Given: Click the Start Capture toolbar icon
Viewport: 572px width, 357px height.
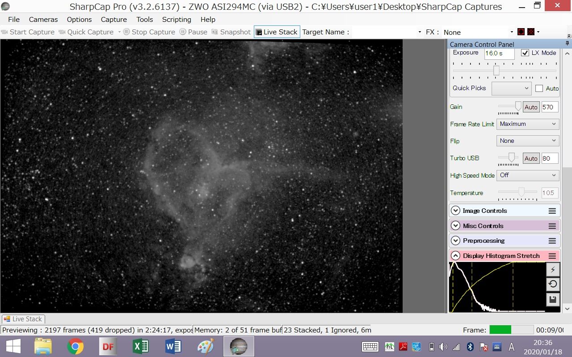Looking at the screenshot, I should tap(4, 32).
